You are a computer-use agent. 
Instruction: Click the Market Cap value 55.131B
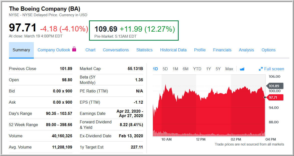pos(135,69)
